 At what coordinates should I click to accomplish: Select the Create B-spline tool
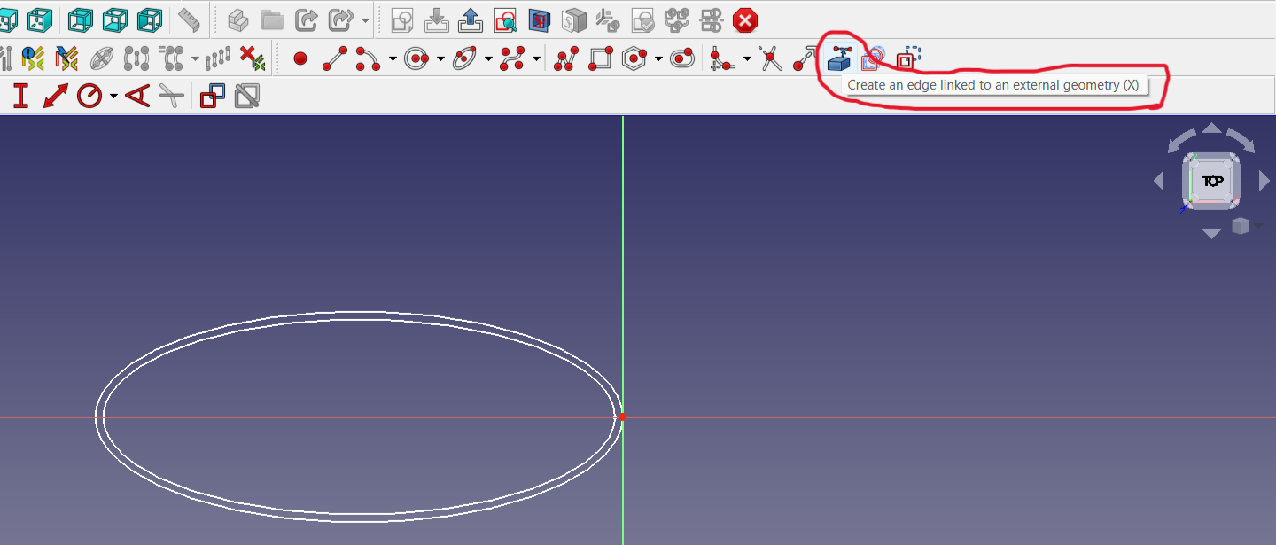(x=512, y=59)
